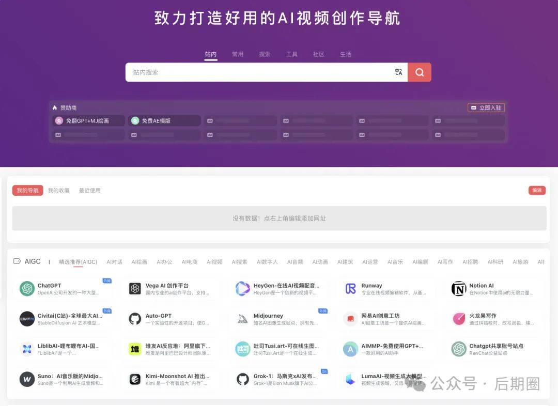Click the empty data placeholder 没有数据
The width and height of the screenshot is (558, 406).
[x=280, y=218]
